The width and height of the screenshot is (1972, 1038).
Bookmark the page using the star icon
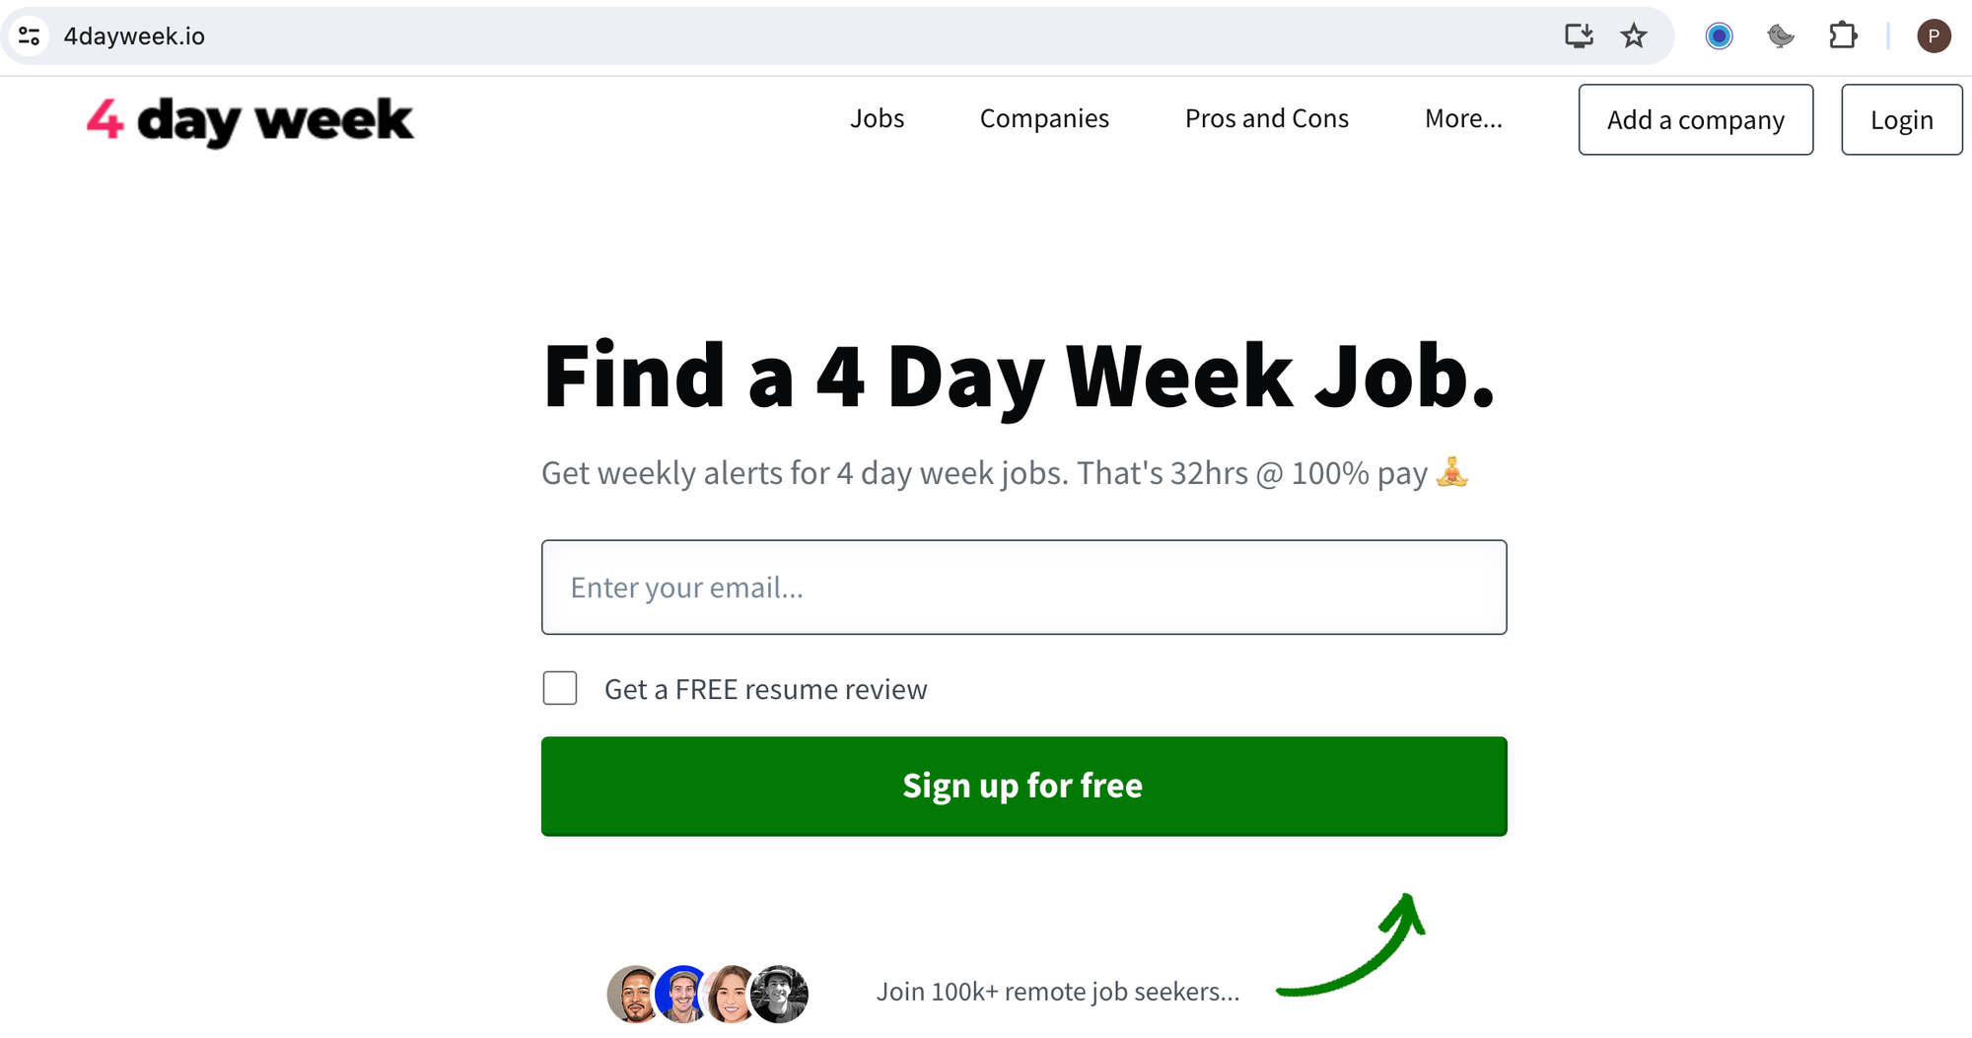[x=1634, y=35]
